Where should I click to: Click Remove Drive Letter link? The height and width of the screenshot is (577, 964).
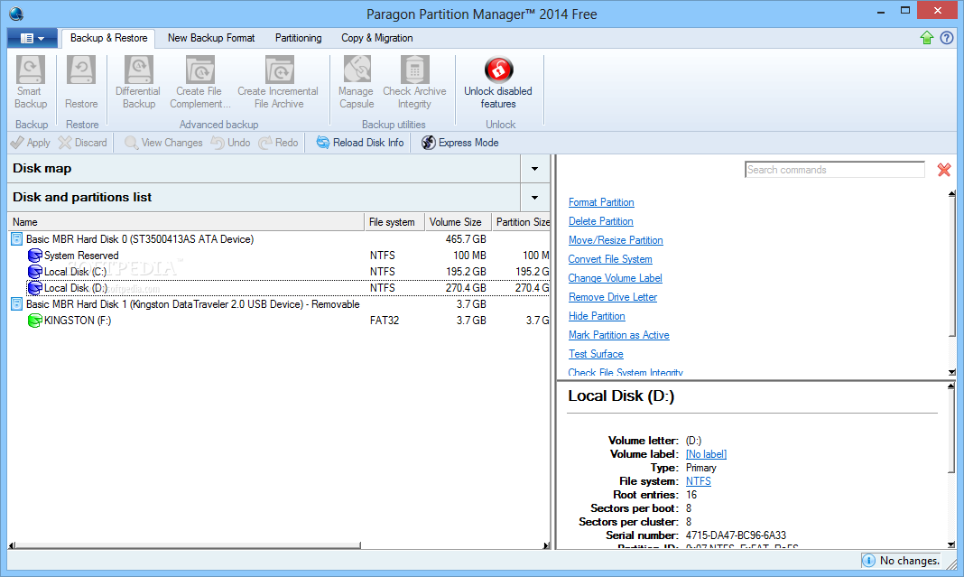point(612,298)
